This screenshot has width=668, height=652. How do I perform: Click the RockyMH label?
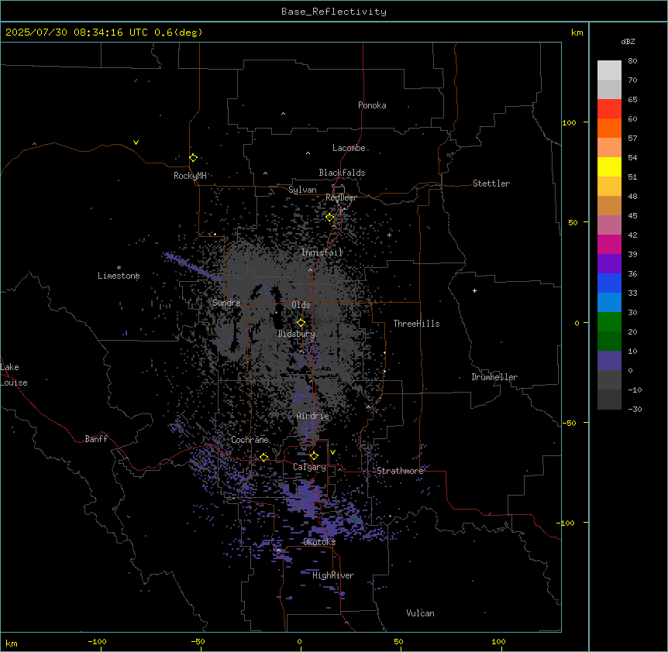tap(190, 176)
